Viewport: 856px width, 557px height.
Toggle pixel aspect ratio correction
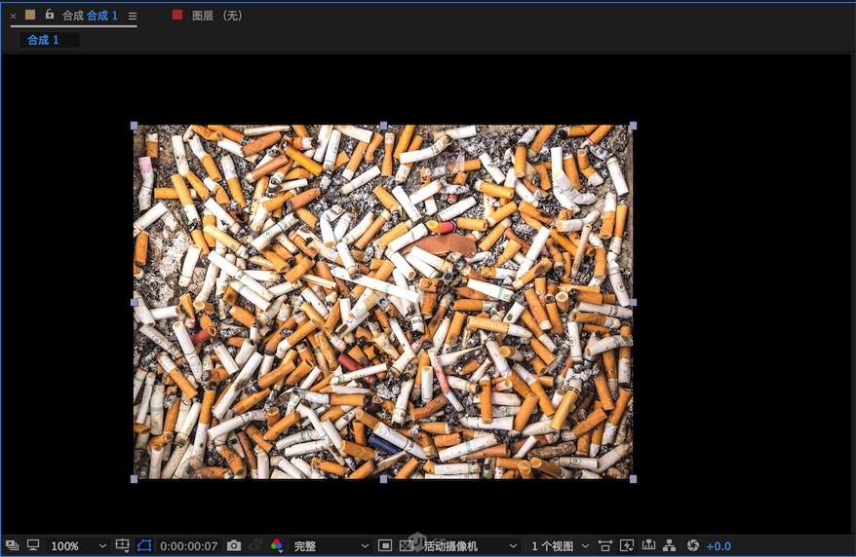point(605,546)
